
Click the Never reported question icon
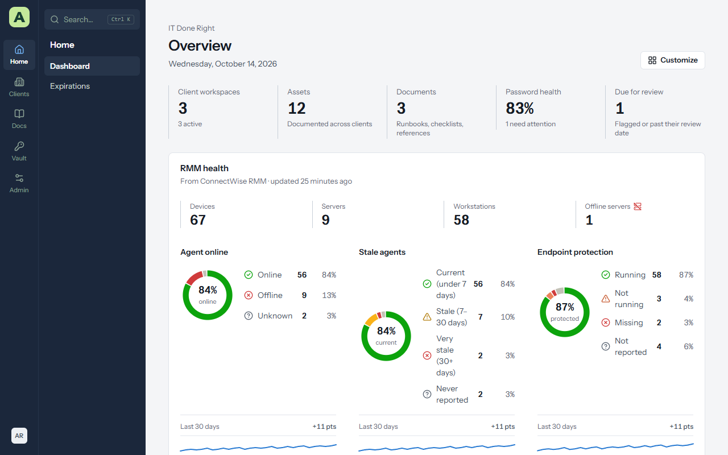click(x=427, y=394)
